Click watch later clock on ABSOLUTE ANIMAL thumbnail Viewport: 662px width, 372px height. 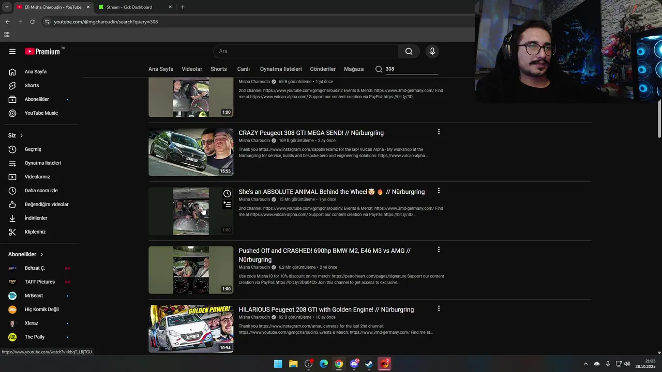227,194
